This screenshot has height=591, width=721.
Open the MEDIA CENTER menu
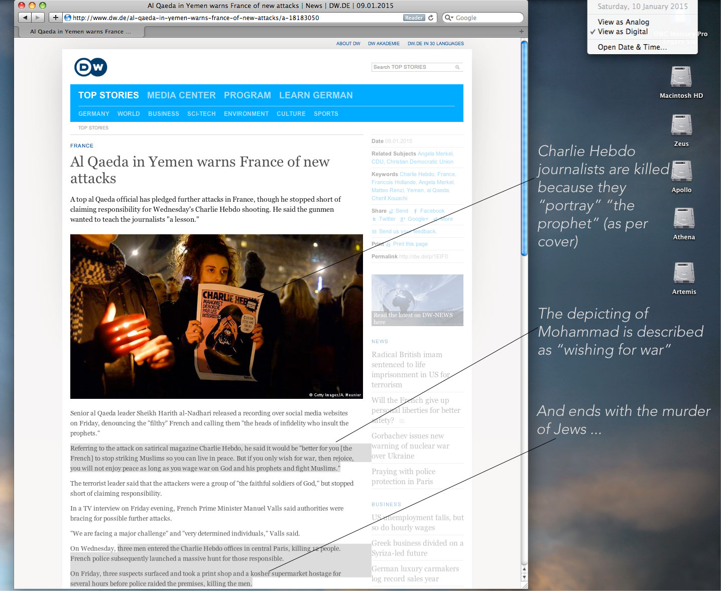(x=181, y=95)
